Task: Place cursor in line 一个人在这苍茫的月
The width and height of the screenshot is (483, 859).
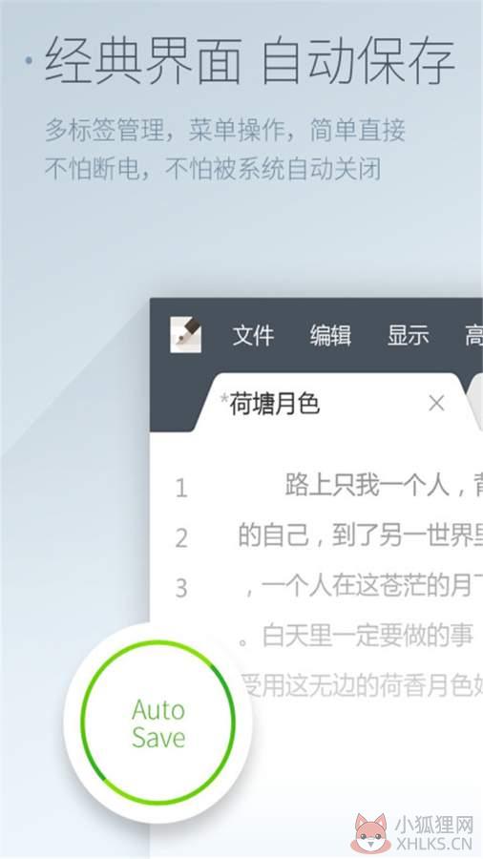Action: point(363,587)
